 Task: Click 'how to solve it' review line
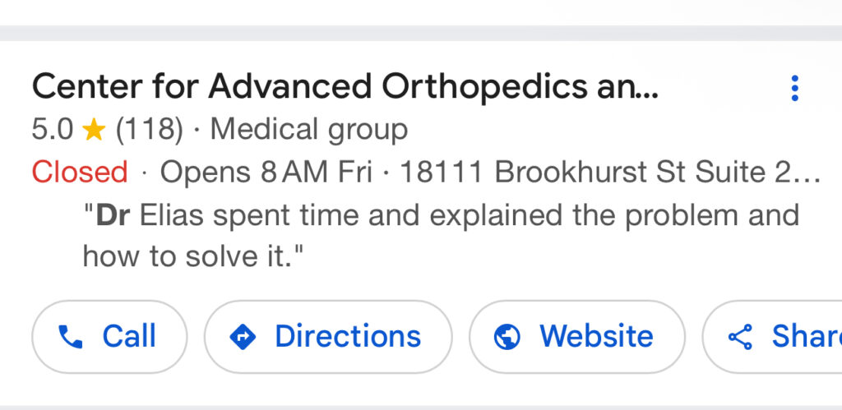194,256
